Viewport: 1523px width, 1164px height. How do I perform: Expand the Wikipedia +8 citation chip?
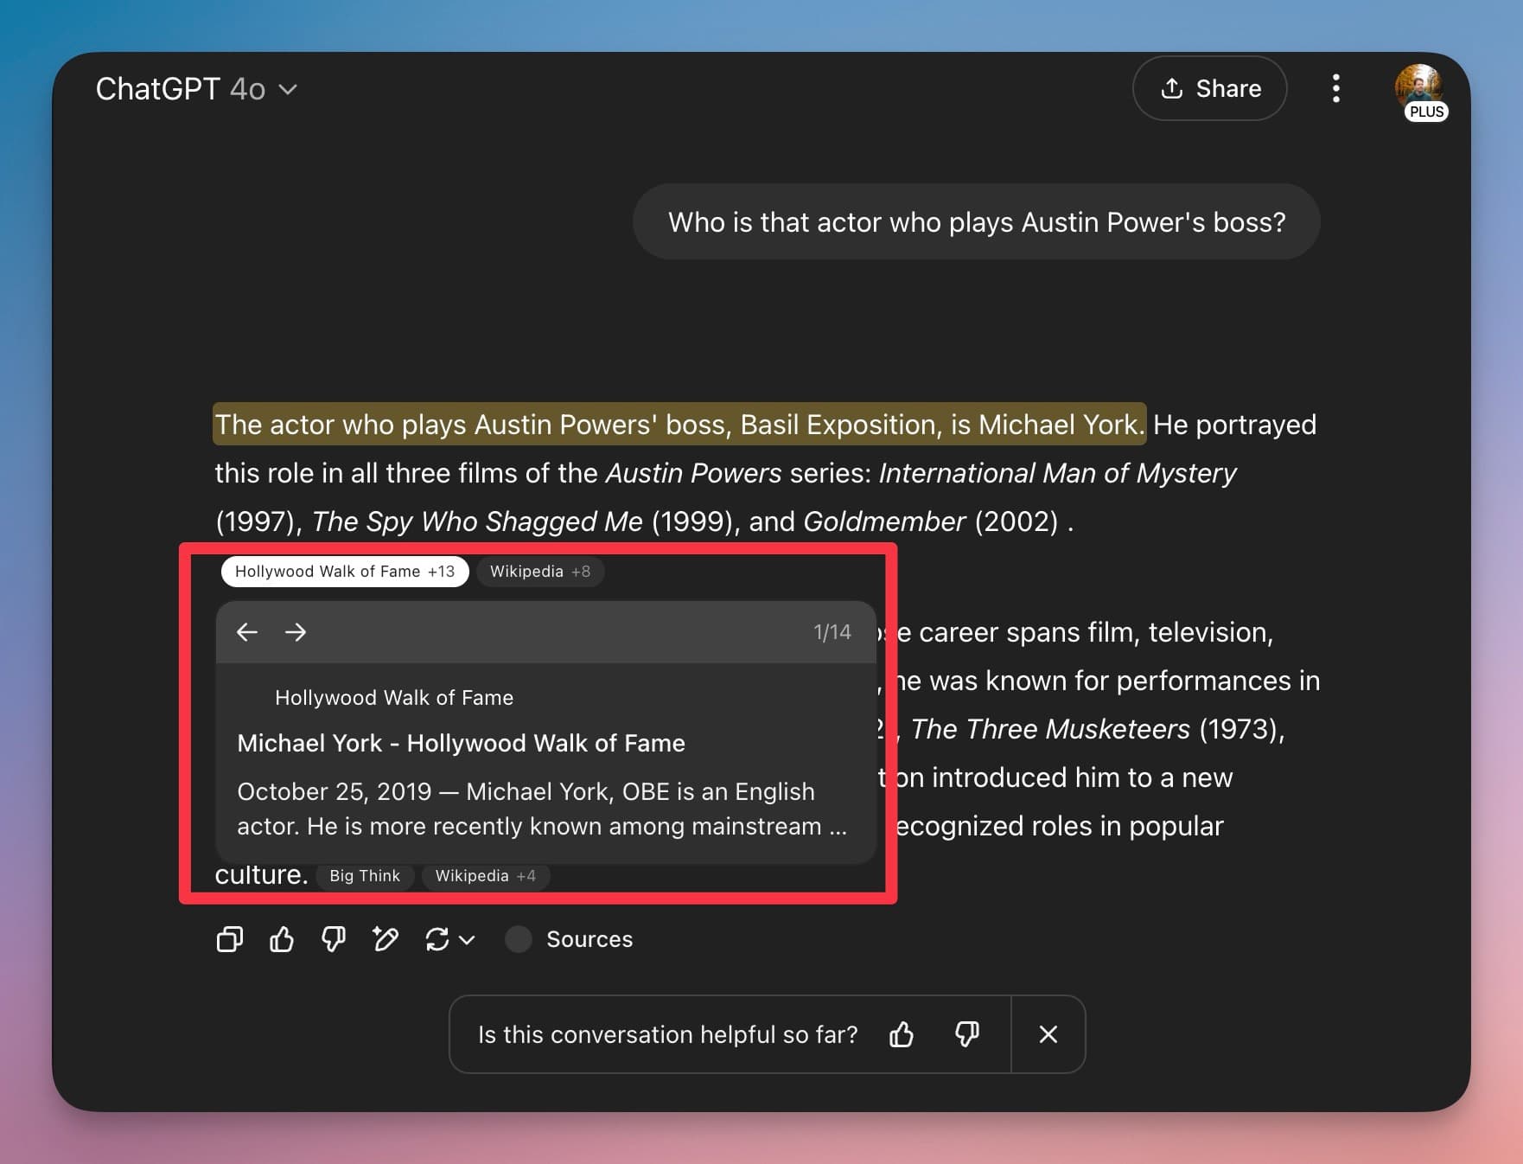coord(539,572)
